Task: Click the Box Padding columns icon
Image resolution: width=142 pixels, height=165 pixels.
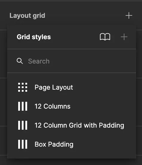Action: [23, 144]
